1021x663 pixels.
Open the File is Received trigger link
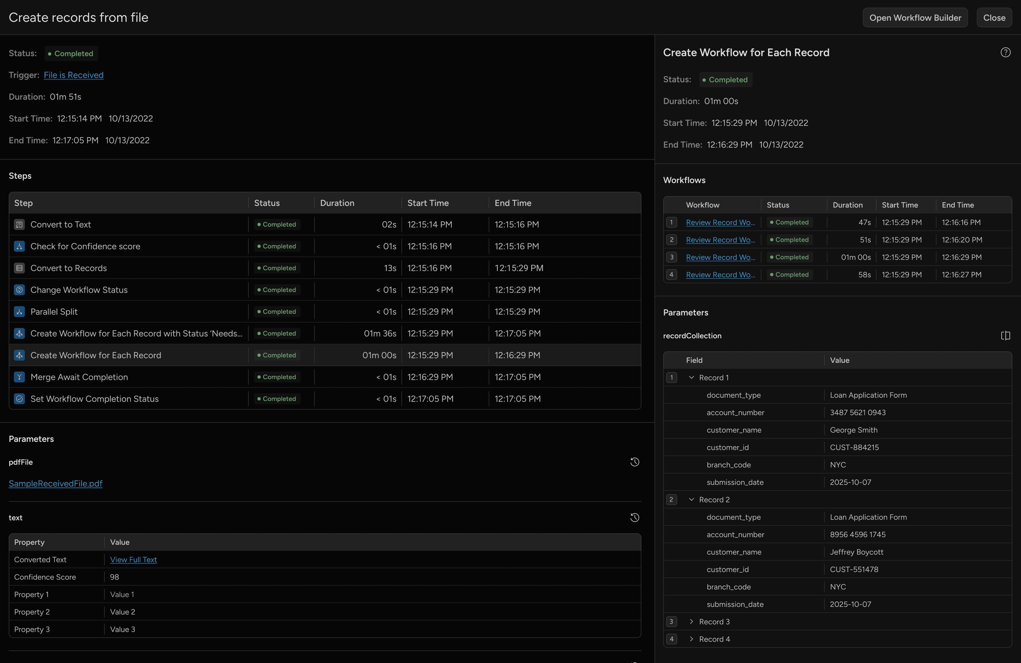coord(73,75)
